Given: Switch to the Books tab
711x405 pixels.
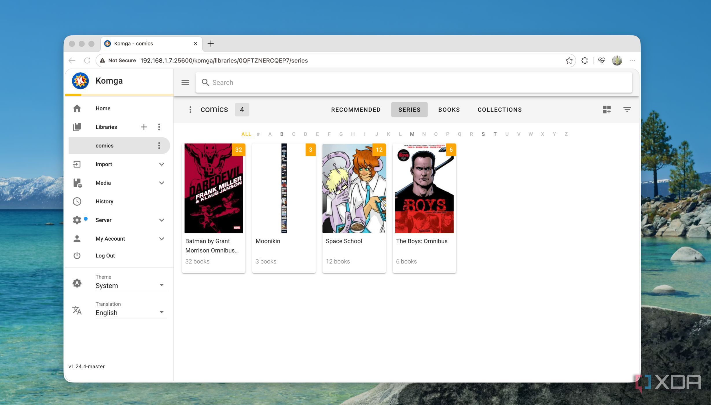Looking at the screenshot, I should click(x=449, y=110).
